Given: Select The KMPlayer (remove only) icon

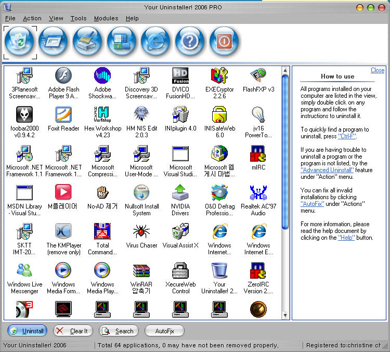Looking at the screenshot, I should 63,231.
